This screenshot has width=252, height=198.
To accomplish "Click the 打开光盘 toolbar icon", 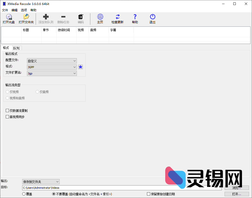I will (9, 19).
